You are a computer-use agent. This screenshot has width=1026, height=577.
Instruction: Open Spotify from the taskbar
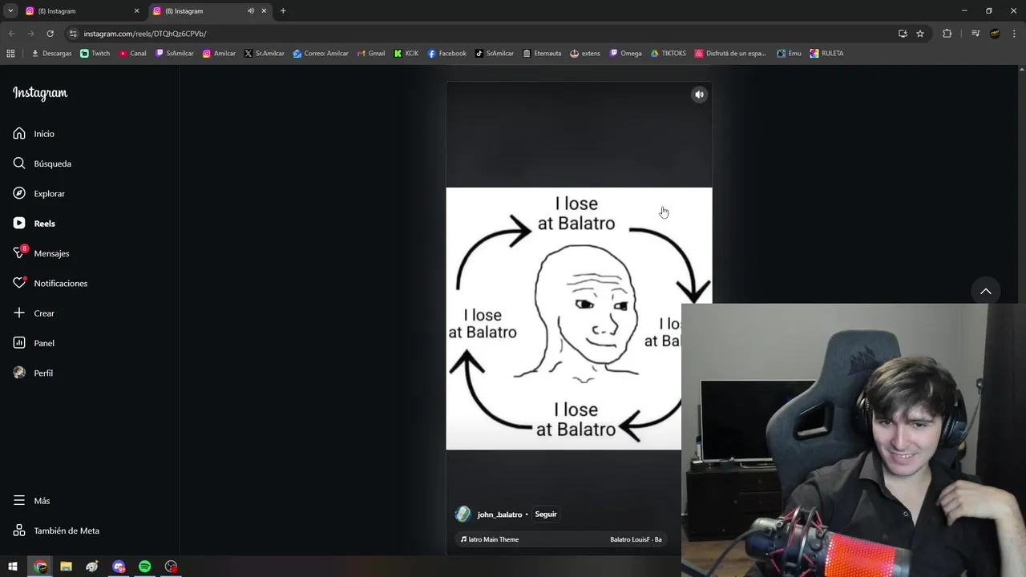click(x=144, y=567)
